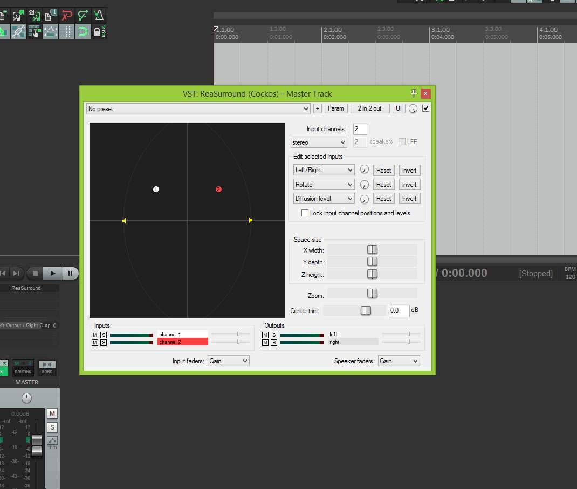The height and width of the screenshot is (489, 577).
Task: Open the No preset dropdown
Action: 198,109
